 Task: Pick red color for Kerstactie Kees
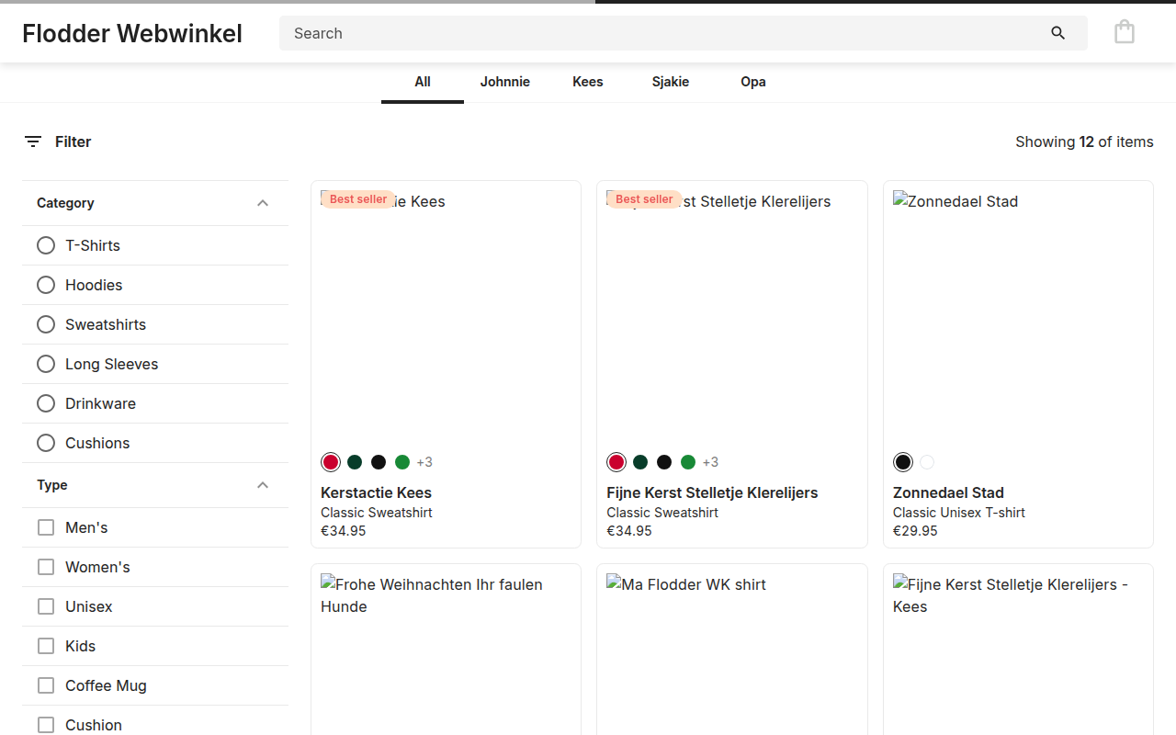click(331, 462)
